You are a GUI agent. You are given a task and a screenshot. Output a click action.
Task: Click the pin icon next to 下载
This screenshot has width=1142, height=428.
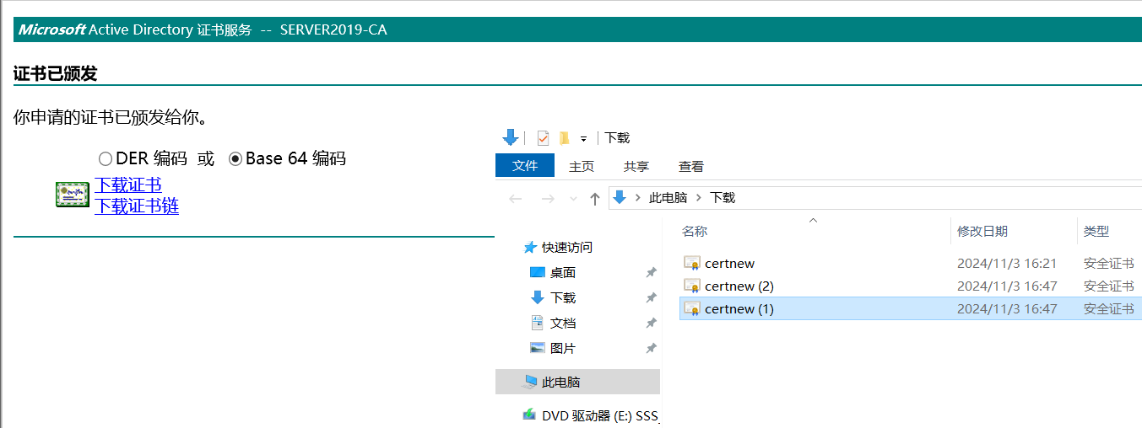[x=651, y=298]
